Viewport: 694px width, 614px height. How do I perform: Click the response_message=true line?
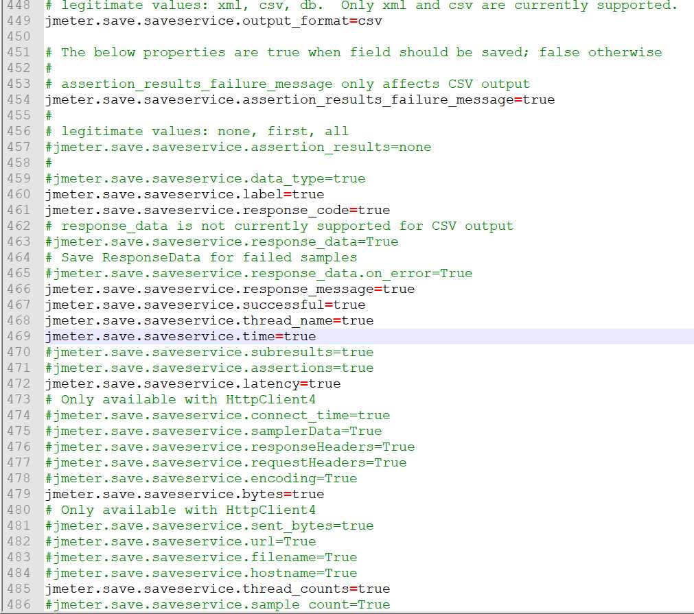pos(230,289)
